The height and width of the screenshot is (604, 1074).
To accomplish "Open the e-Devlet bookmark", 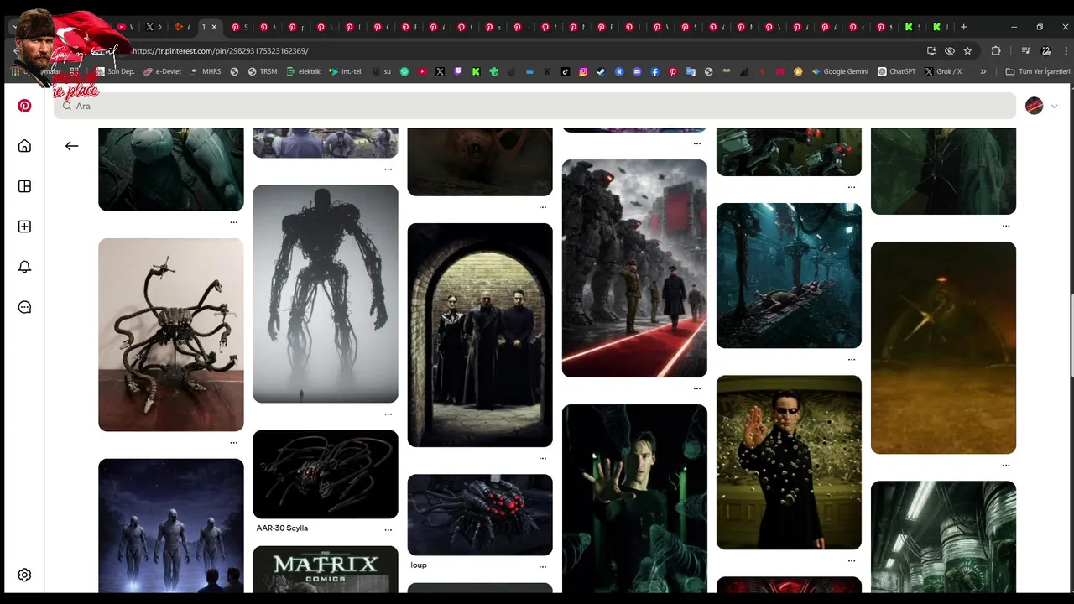I will click(162, 72).
